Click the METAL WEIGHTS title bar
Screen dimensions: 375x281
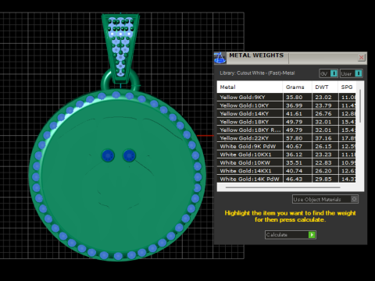(291, 58)
